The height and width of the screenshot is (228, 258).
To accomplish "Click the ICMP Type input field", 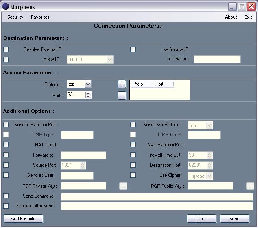I will (x=77, y=135).
